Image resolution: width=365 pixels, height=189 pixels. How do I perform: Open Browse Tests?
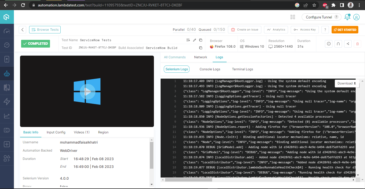[x=45, y=30]
